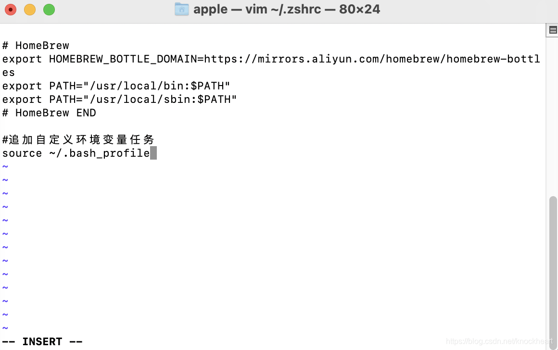This screenshot has width=558, height=350.
Task: Click the CSDN watermark link at bottom right
Action: pos(500,341)
